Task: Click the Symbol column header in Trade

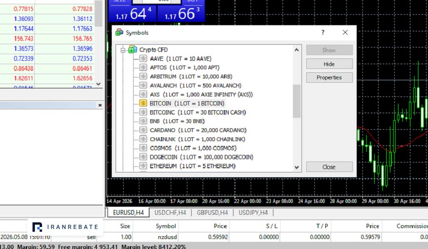Action: coord(165,226)
